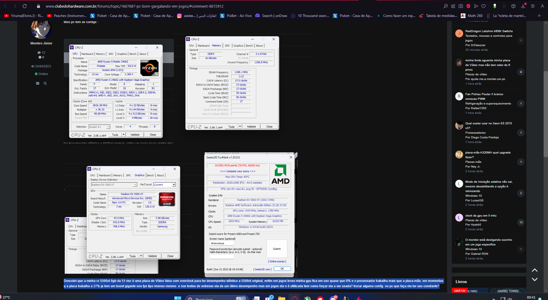This screenshot has width=548, height=300.
Task: Click the search magnifier icon under the user profile
Action: point(45,83)
